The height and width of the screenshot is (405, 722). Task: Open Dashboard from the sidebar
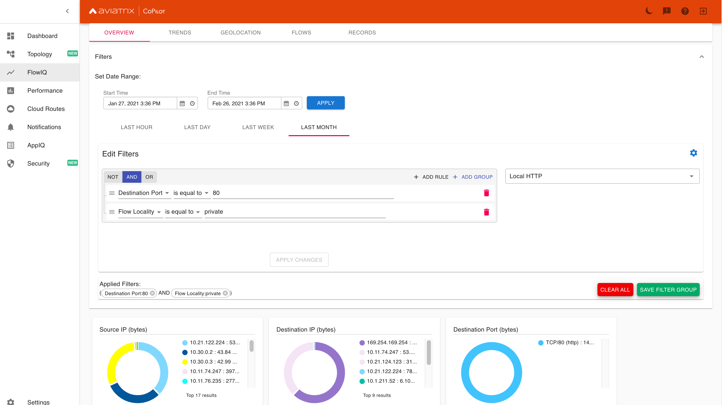[x=40, y=36]
